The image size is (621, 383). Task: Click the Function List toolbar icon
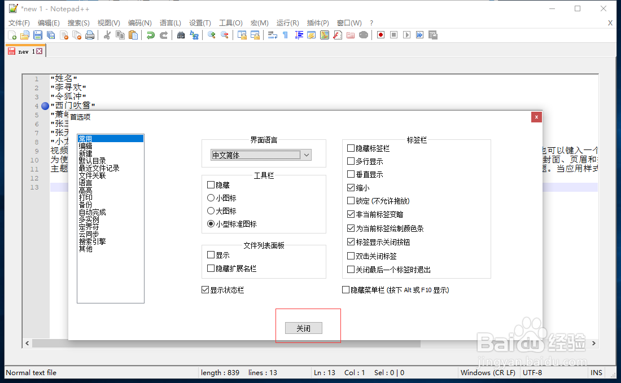(338, 35)
